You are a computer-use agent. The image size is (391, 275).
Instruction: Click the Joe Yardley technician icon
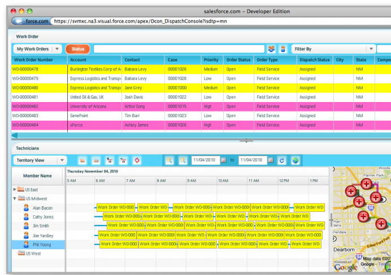26,235
